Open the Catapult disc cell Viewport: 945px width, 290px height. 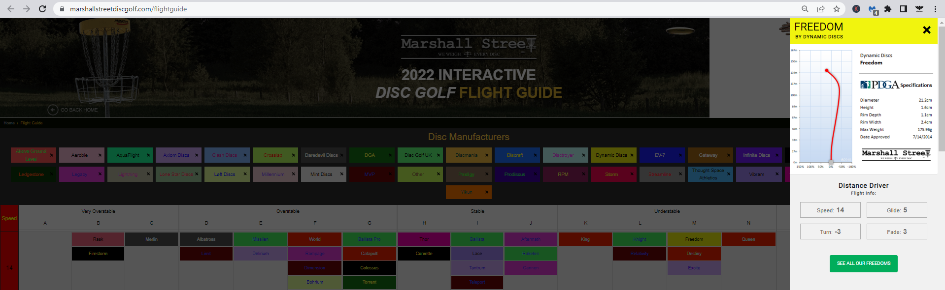(x=370, y=254)
